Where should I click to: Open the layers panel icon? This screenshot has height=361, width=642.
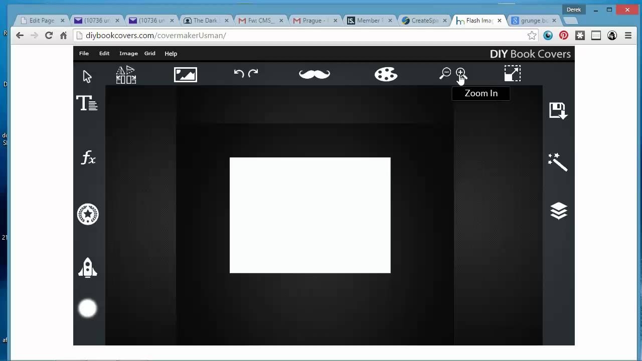click(558, 211)
